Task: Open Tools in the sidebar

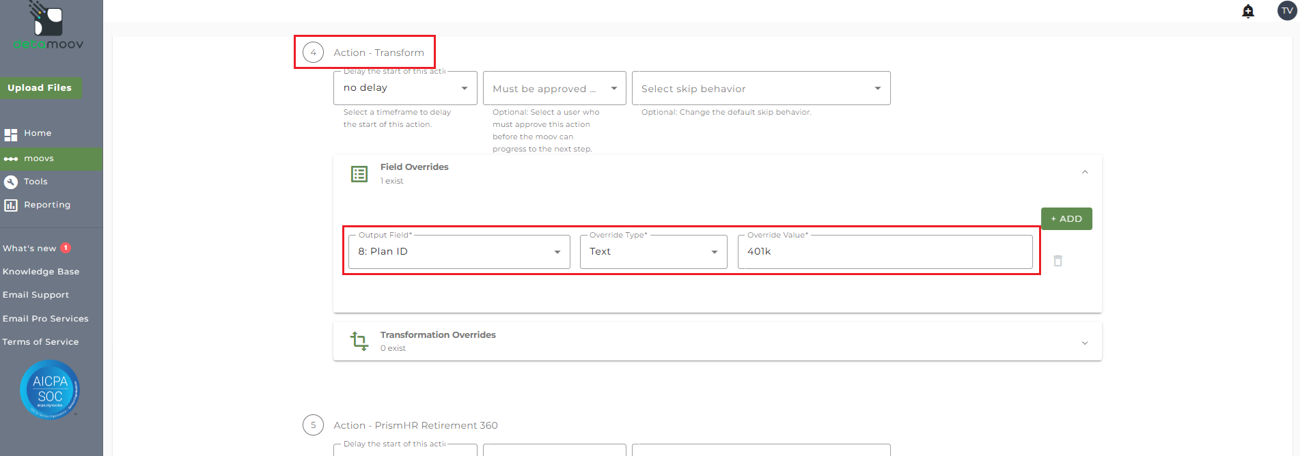Action: click(36, 182)
